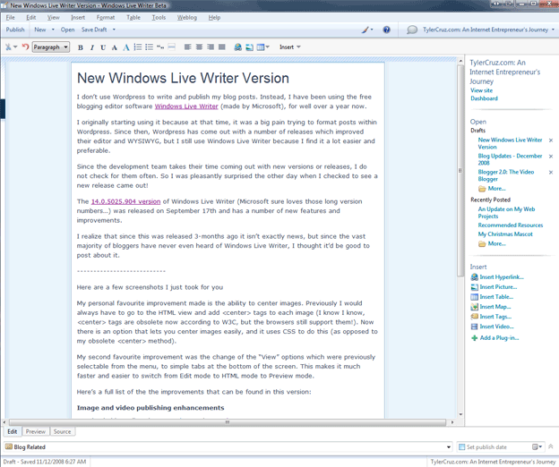Open the File menu
The image size is (559, 467).
click(11, 17)
